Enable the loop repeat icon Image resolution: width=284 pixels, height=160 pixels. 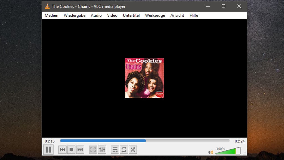tap(124, 149)
